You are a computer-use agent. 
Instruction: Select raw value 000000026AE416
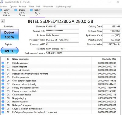[x=107, y=84]
